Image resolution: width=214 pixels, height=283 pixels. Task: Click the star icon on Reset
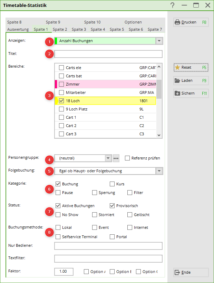coord(177,68)
